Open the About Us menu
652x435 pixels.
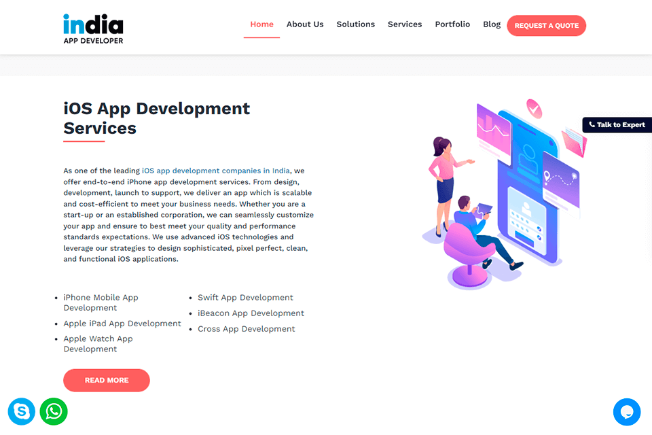pos(305,24)
